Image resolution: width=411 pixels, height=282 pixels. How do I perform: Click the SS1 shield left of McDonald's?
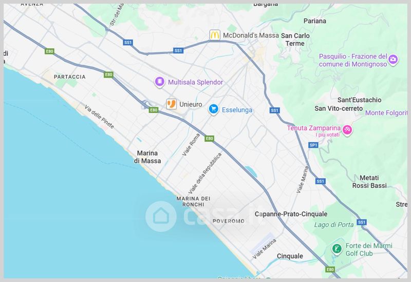coord(178,50)
